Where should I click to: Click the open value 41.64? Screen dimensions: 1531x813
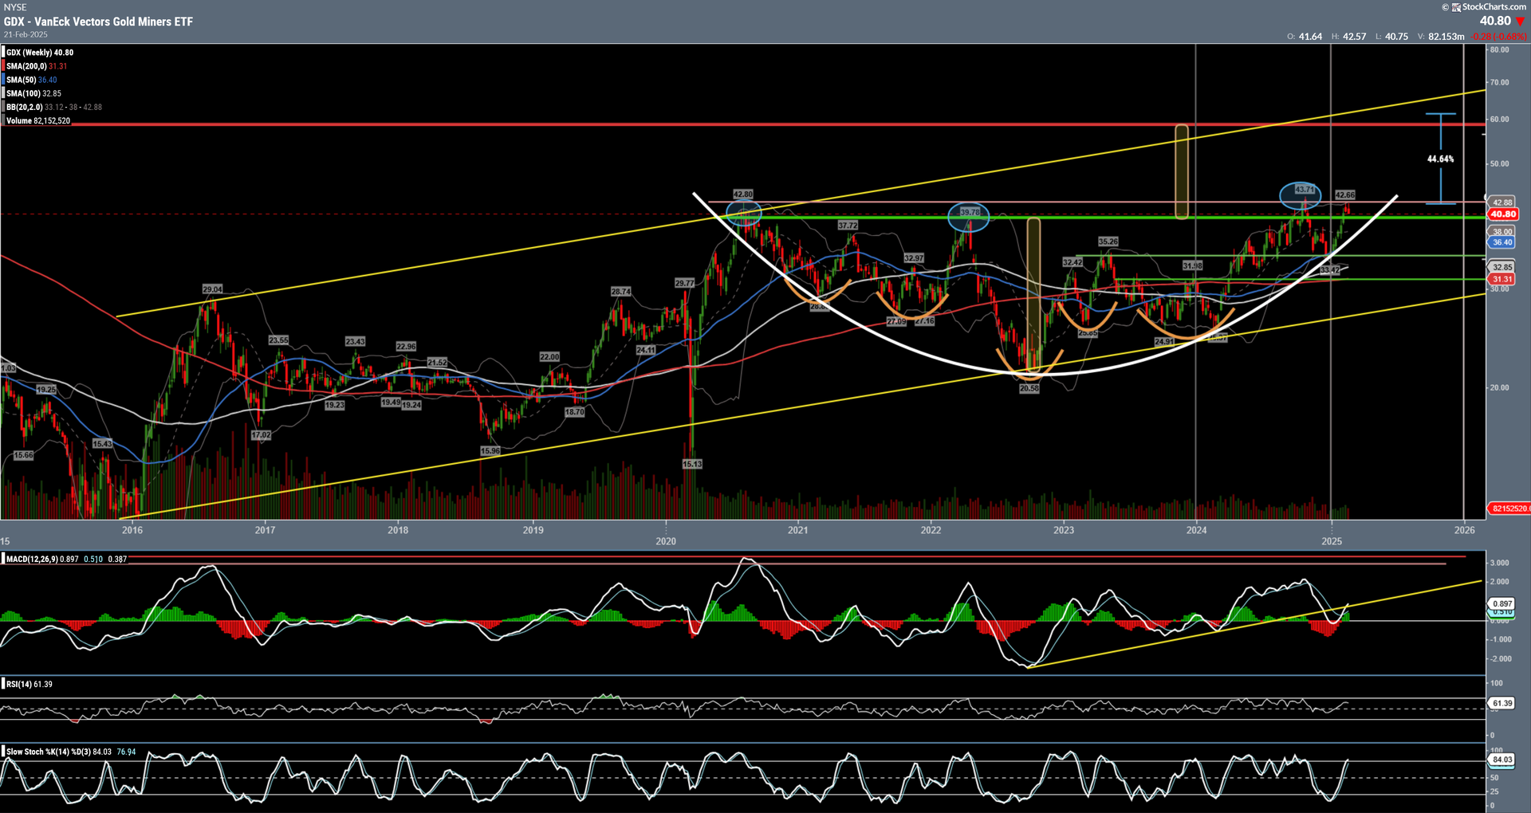pos(1310,37)
